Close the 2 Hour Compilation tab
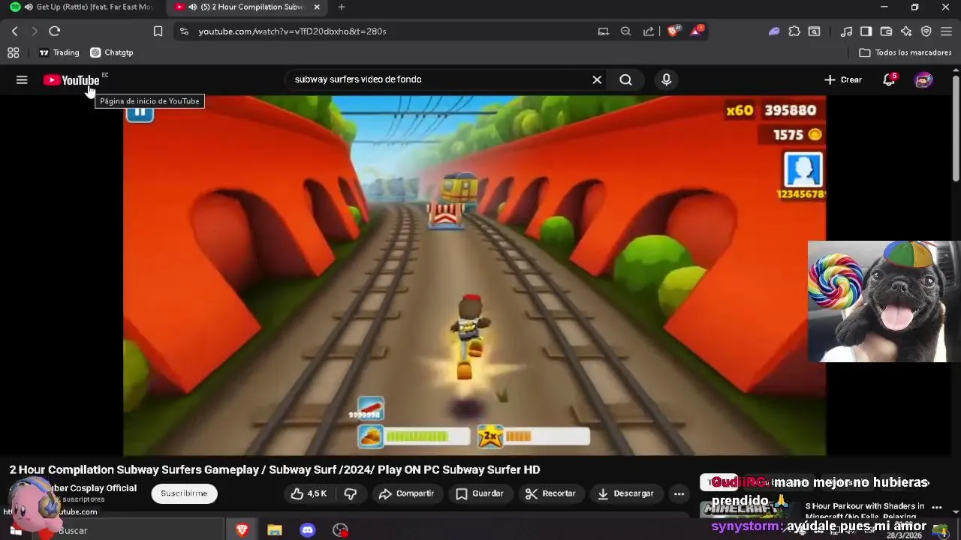 click(x=317, y=7)
